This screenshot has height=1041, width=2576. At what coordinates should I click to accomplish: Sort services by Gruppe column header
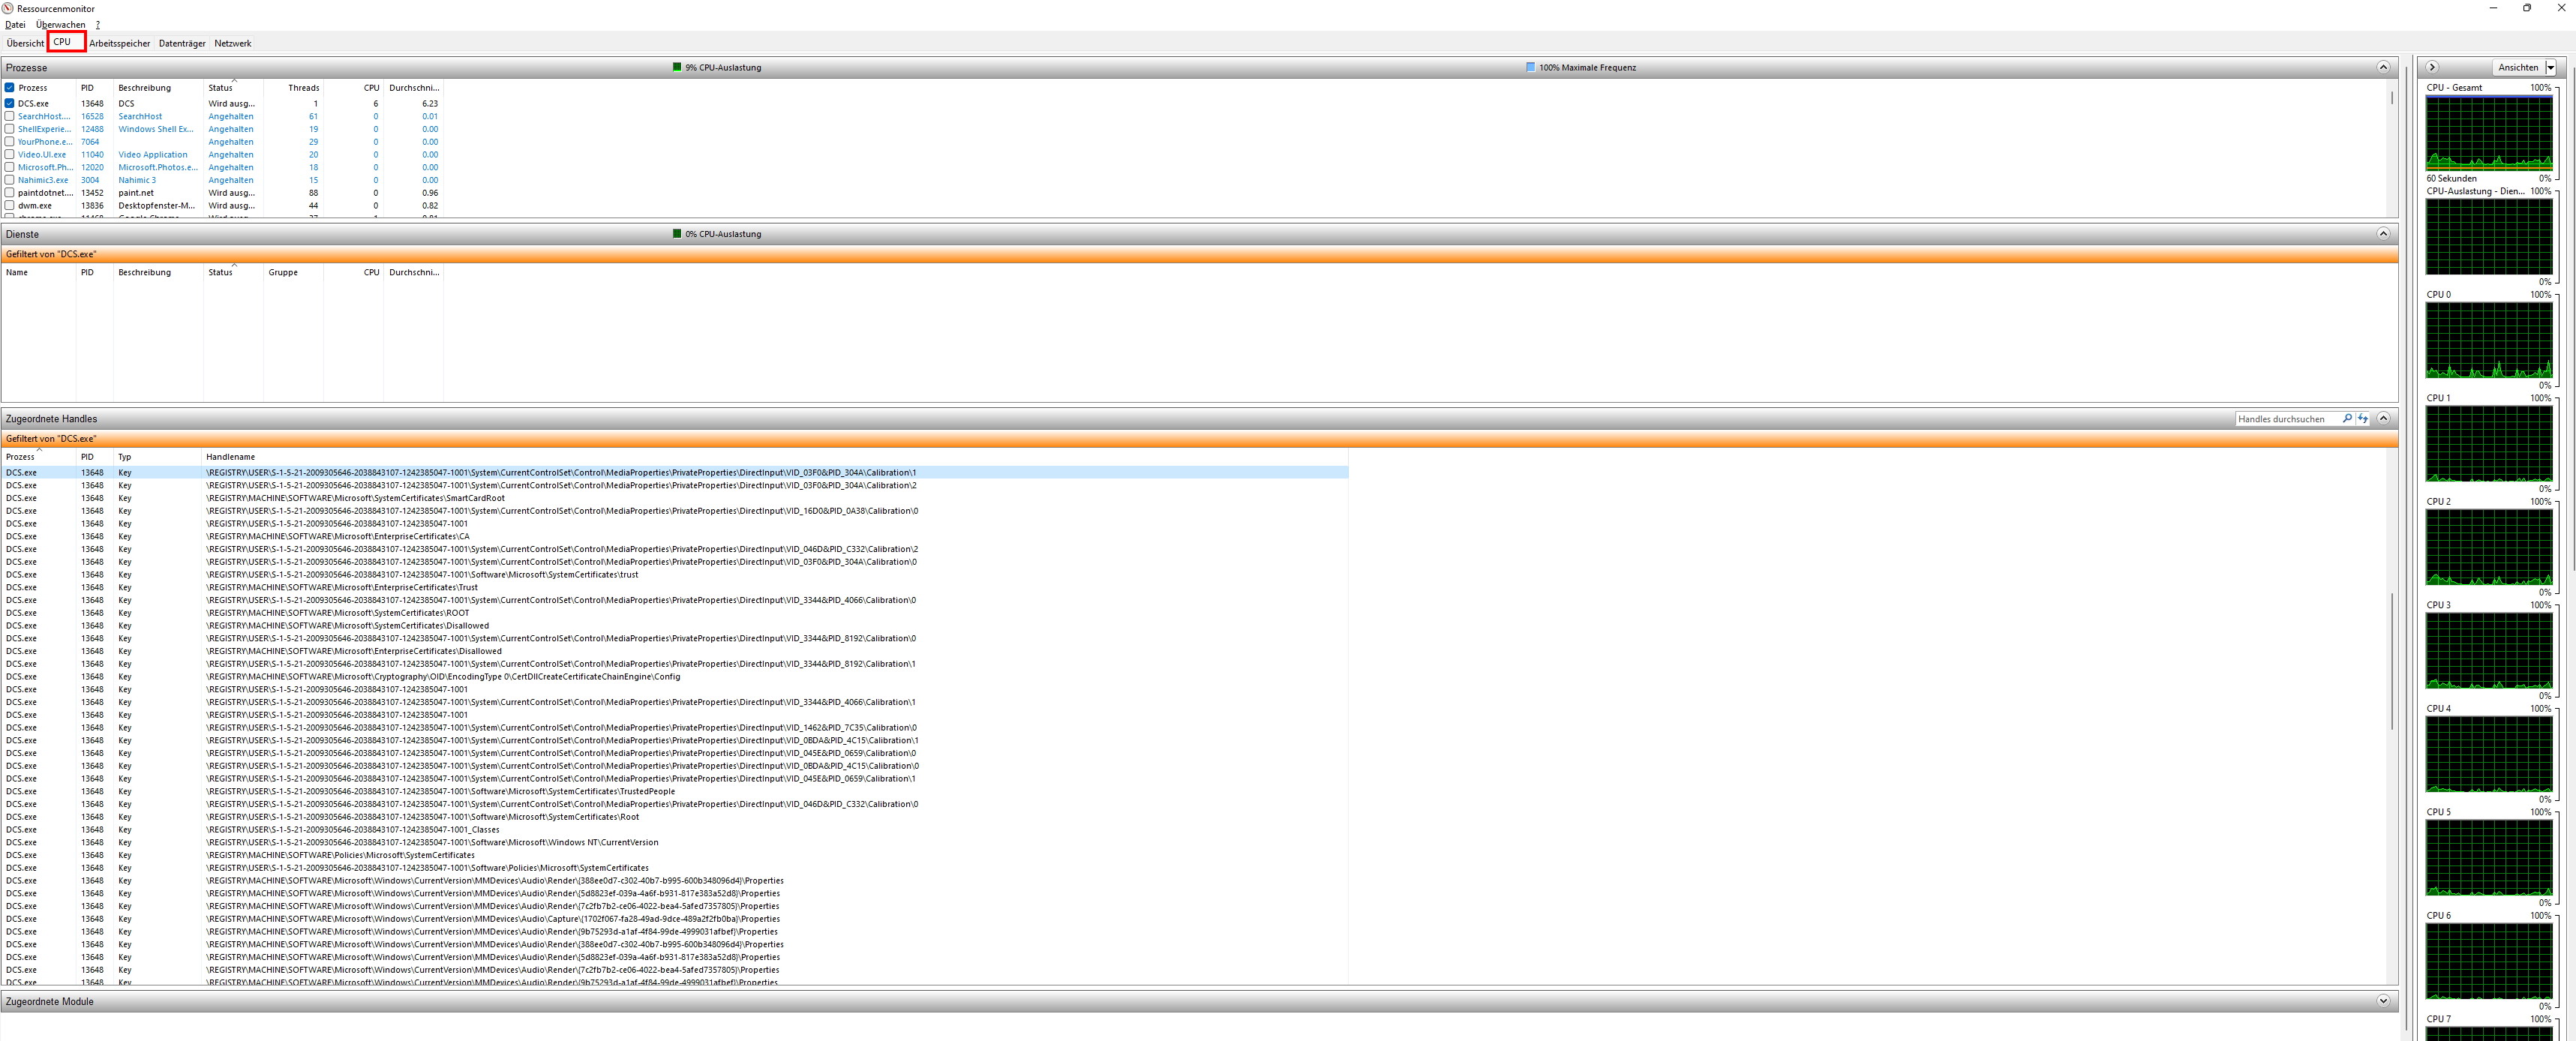coord(294,272)
